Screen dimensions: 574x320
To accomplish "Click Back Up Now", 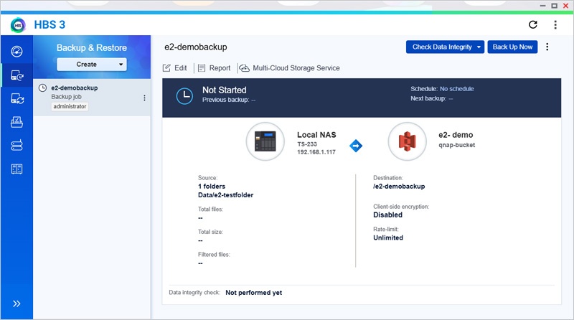I will (x=512, y=47).
